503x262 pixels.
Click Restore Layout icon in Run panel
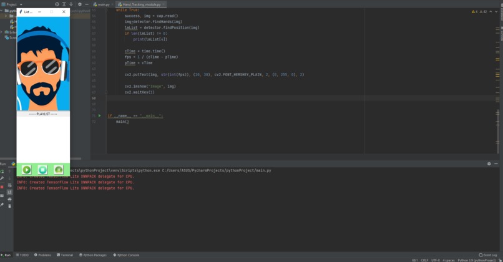point(2,196)
